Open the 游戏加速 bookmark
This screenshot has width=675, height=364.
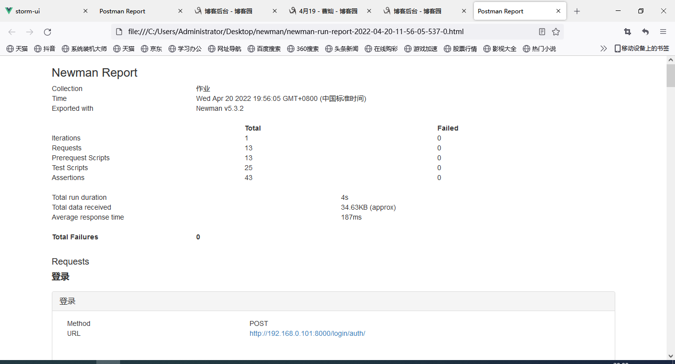(x=421, y=48)
